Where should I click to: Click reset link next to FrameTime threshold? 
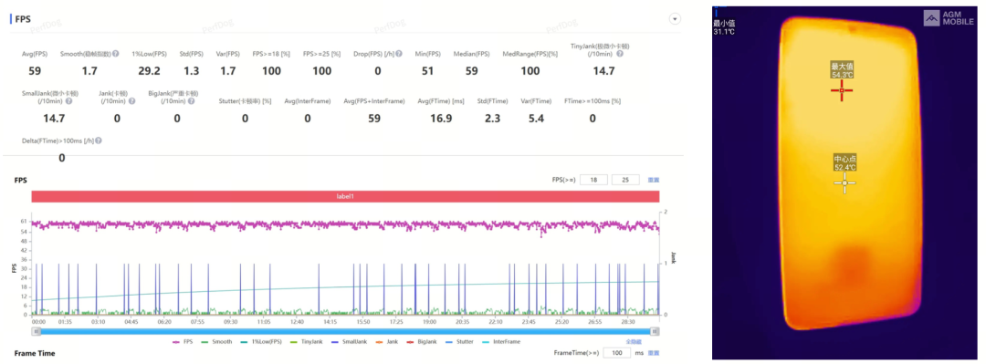click(x=654, y=353)
